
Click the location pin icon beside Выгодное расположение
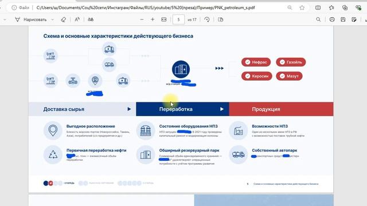53,130
